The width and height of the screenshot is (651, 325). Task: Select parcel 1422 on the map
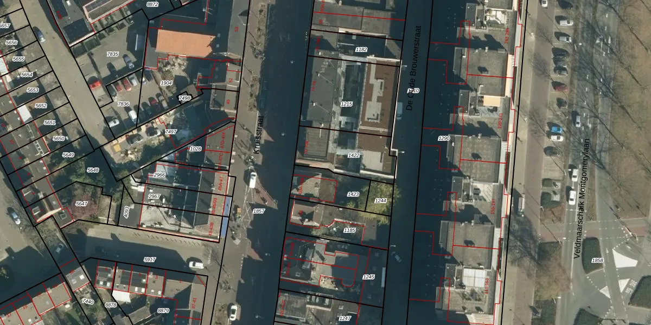[x=353, y=155]
